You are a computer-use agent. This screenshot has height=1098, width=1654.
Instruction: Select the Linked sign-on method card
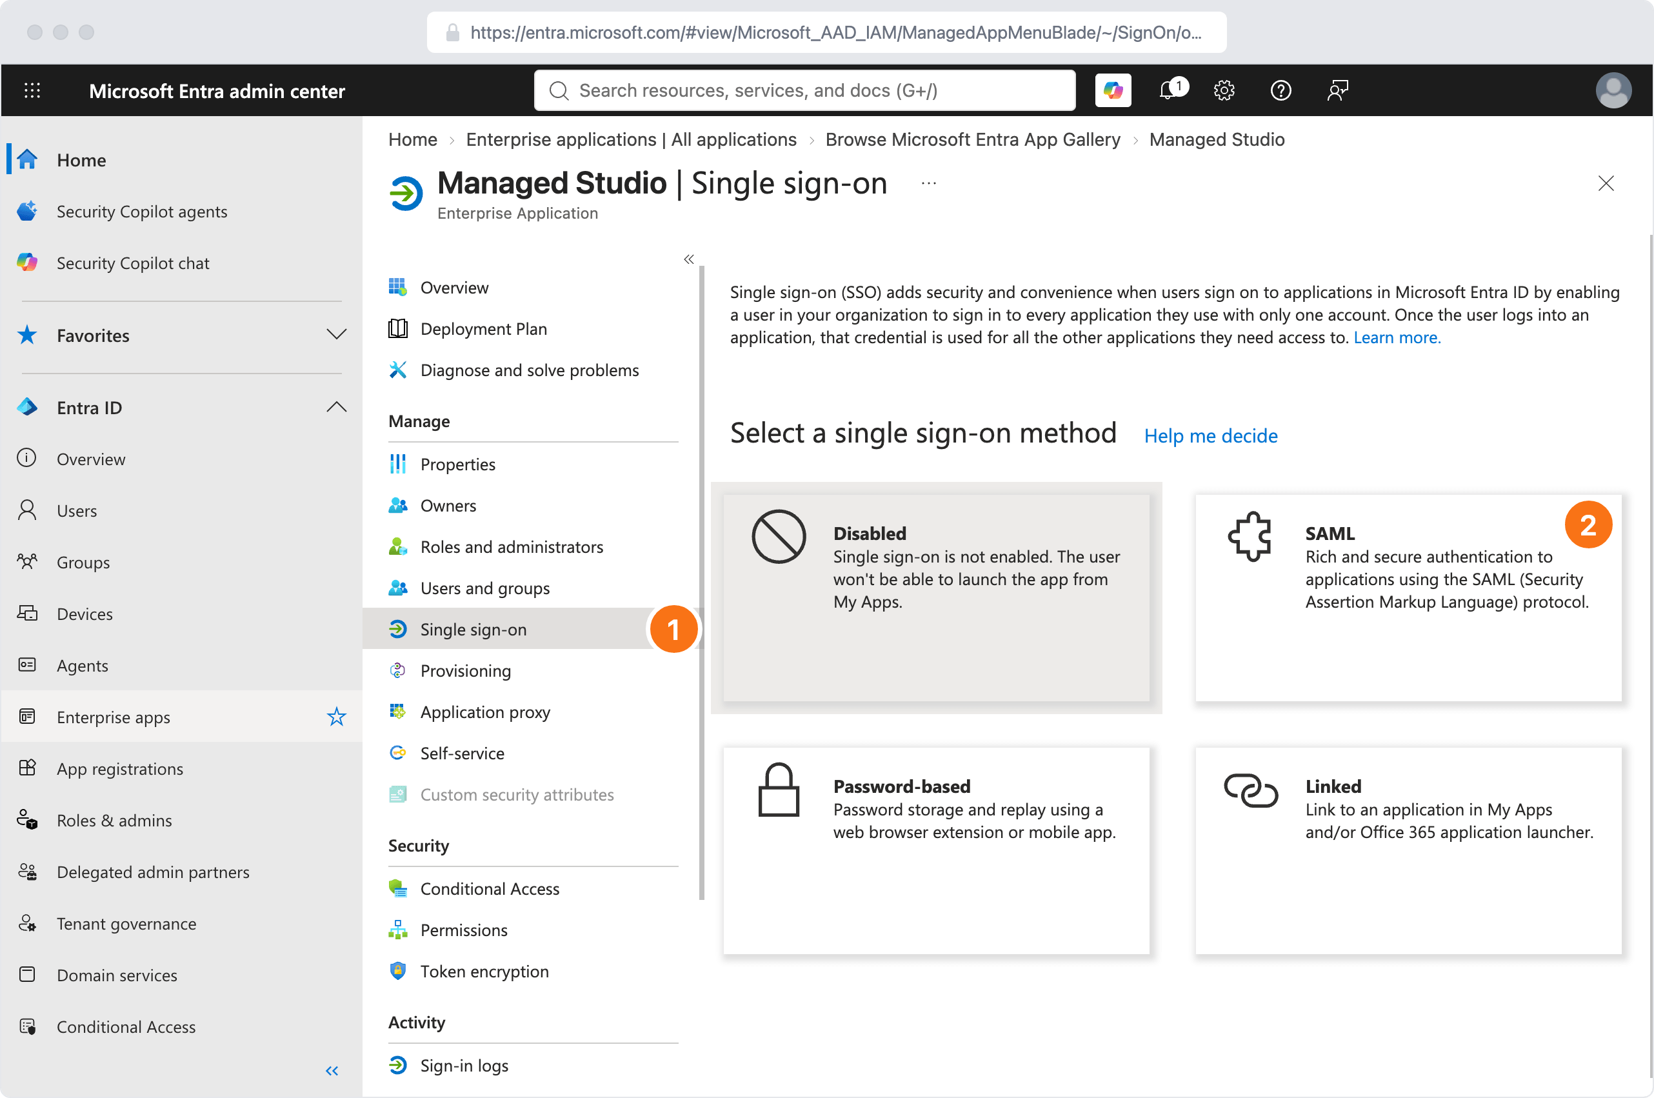point(1408,851)
